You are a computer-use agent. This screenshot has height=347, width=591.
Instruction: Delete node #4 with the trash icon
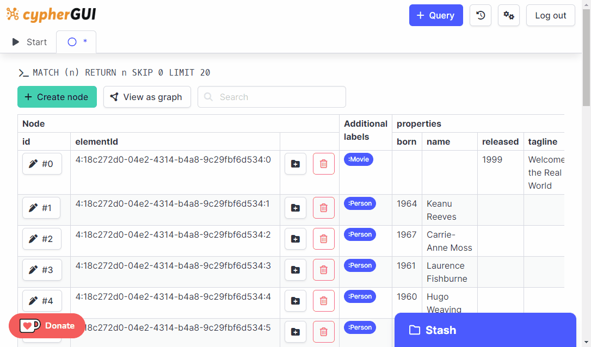323,301
